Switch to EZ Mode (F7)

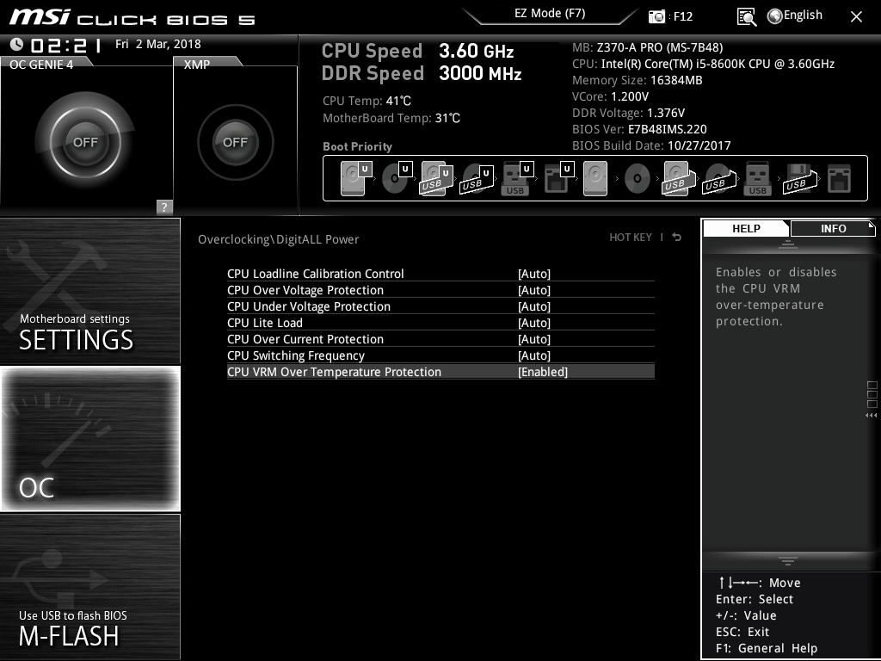click(550, 14)
